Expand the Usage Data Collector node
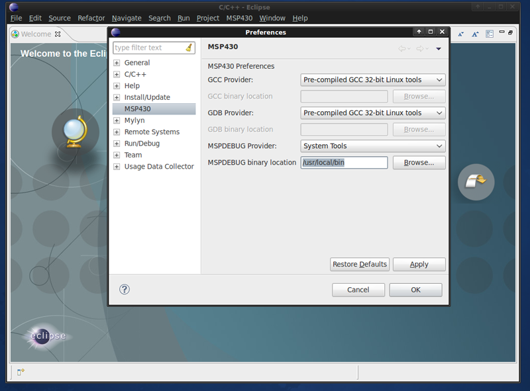 117,167
